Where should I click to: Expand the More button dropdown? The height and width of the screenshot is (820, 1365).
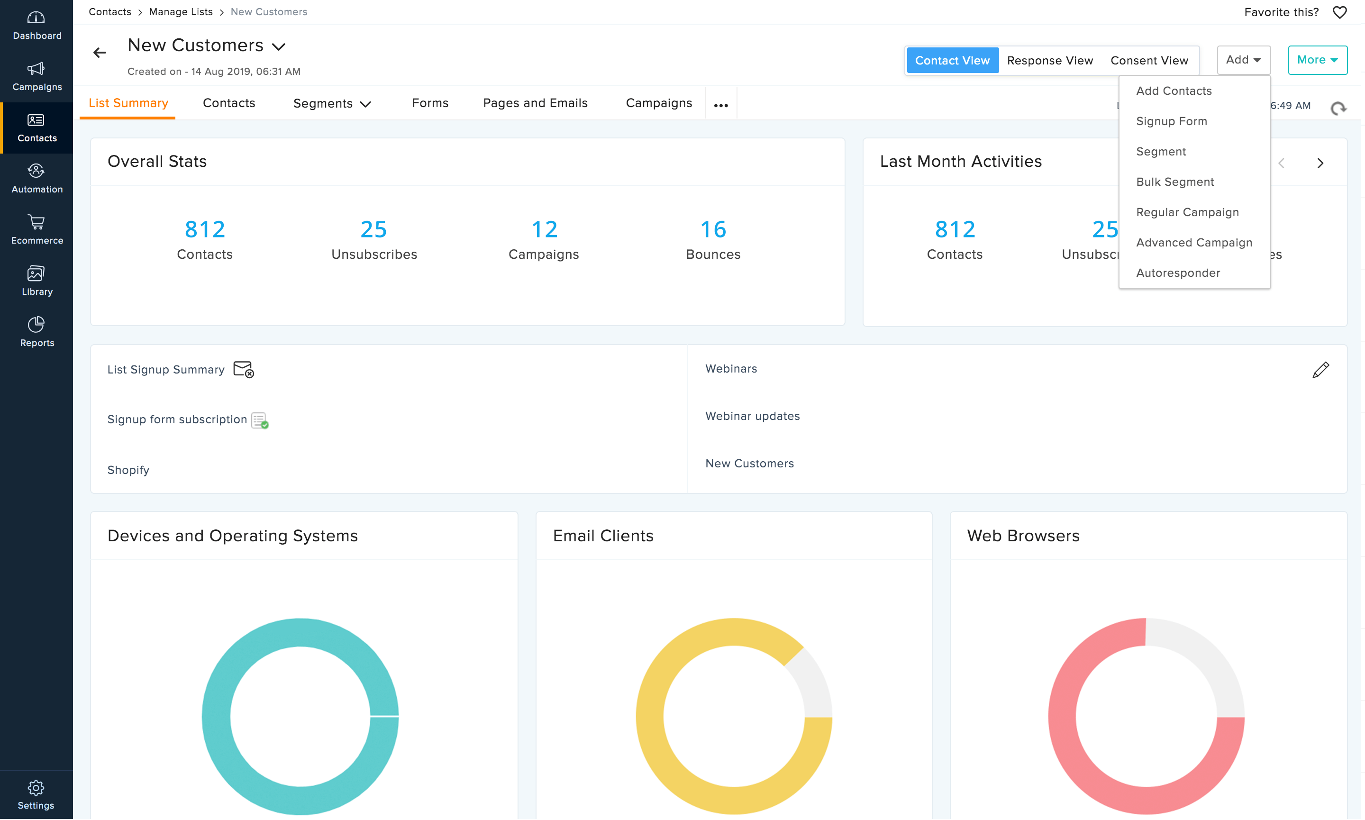[1318, 61]
